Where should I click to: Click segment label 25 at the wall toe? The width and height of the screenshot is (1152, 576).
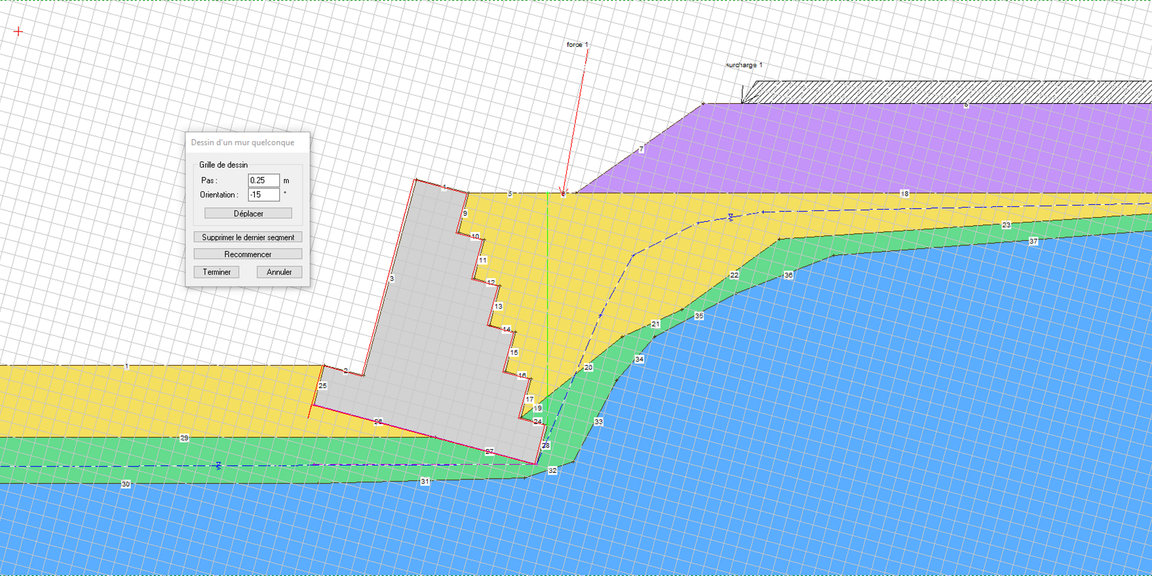pyautogui.click(x=323, y=386)
